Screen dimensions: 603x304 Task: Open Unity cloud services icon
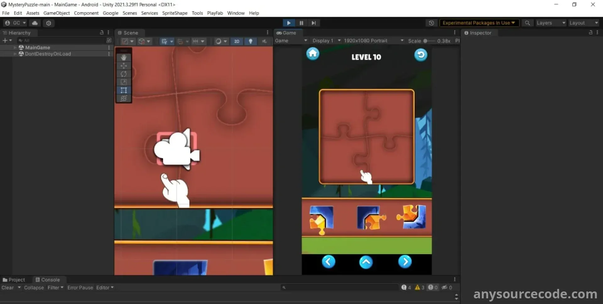35,23
